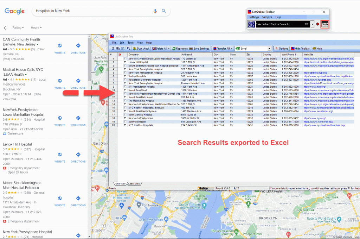Click the Hide Toolbar icon
Viewport: 360px width, 239px height.
[293, 49]
